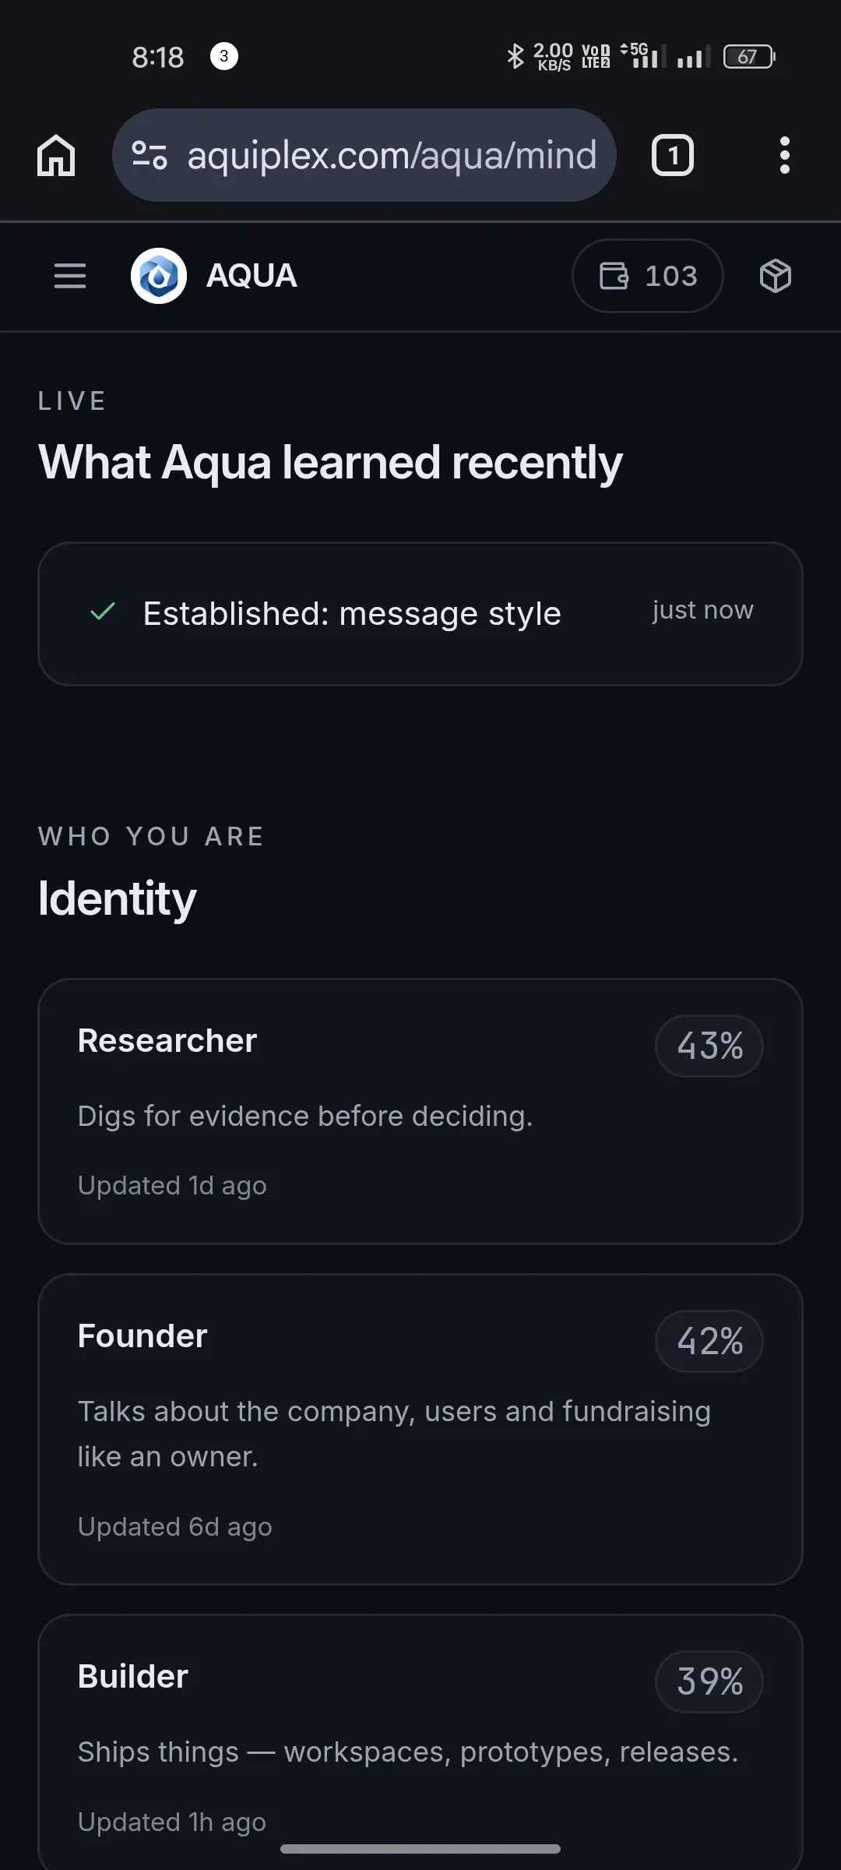The width and height of the screenshot is (841, 1870).
Task: Click the cube icon in header
Action: pyautogui.click(x=776, y=276)
